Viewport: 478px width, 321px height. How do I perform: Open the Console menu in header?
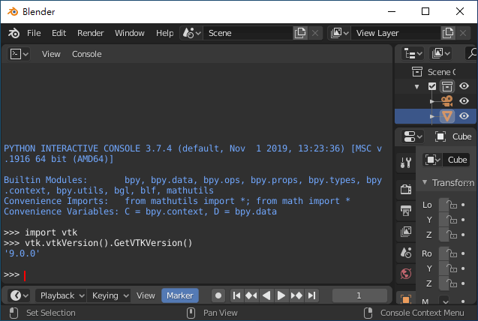tap(86, 54)
